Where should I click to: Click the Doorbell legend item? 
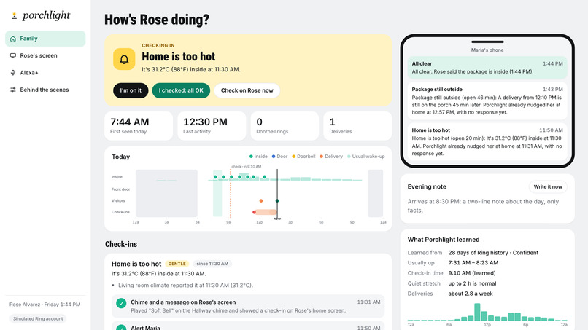(303, 157)
